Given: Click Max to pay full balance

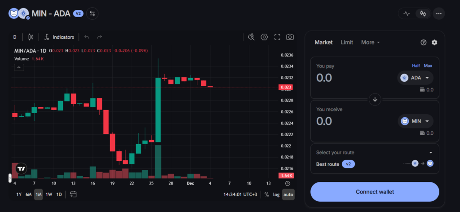Looking at the screenshot, I should 428,66.
